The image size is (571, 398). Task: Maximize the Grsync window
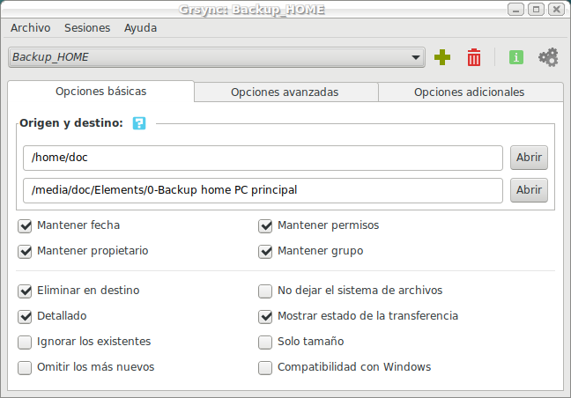tap(535, 9)
